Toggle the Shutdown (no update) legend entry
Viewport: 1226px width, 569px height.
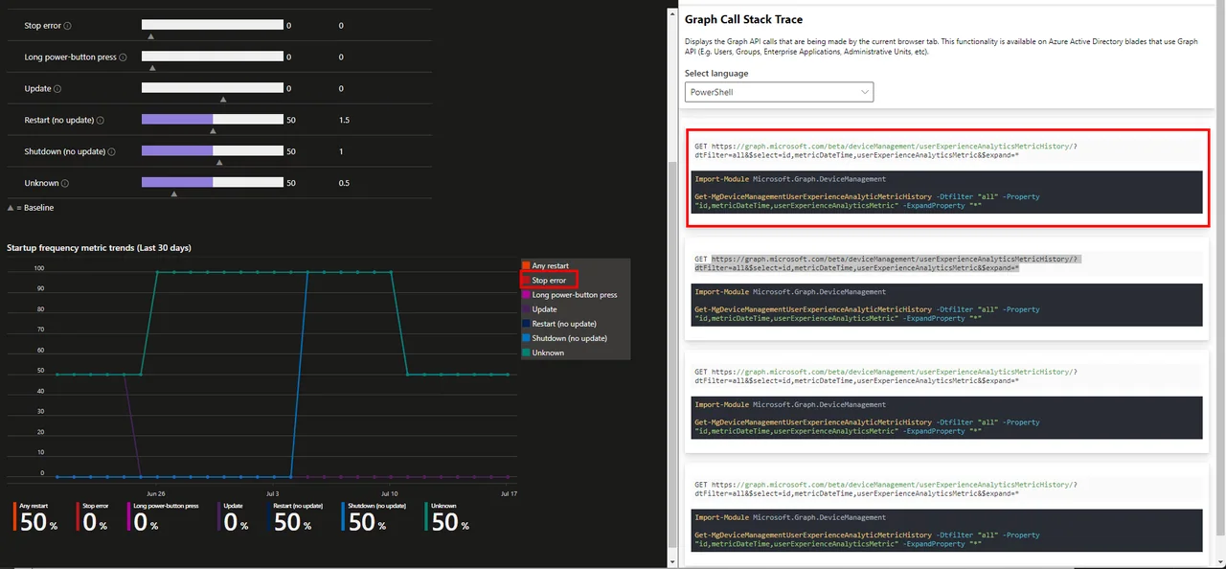(563, 338)
